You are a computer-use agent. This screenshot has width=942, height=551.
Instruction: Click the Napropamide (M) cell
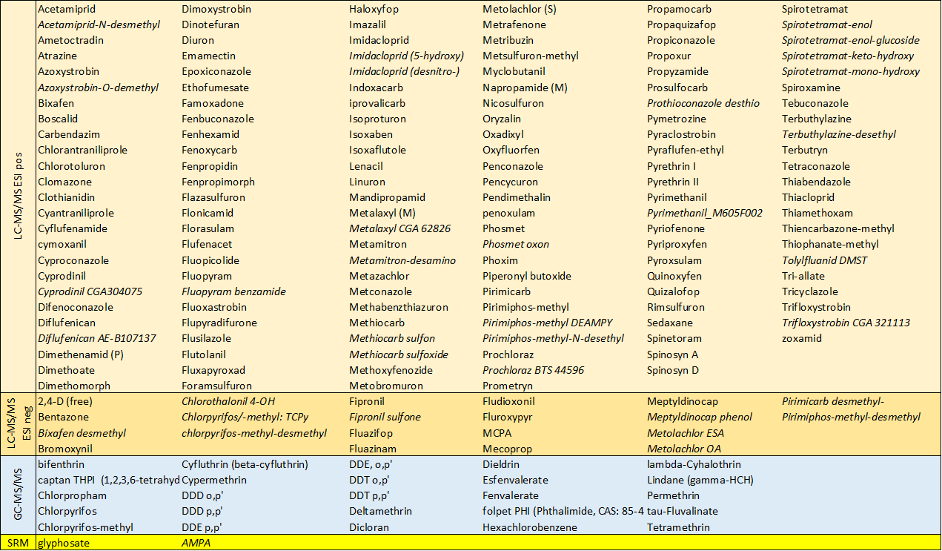pyautogui.click(x=525, y=88)
